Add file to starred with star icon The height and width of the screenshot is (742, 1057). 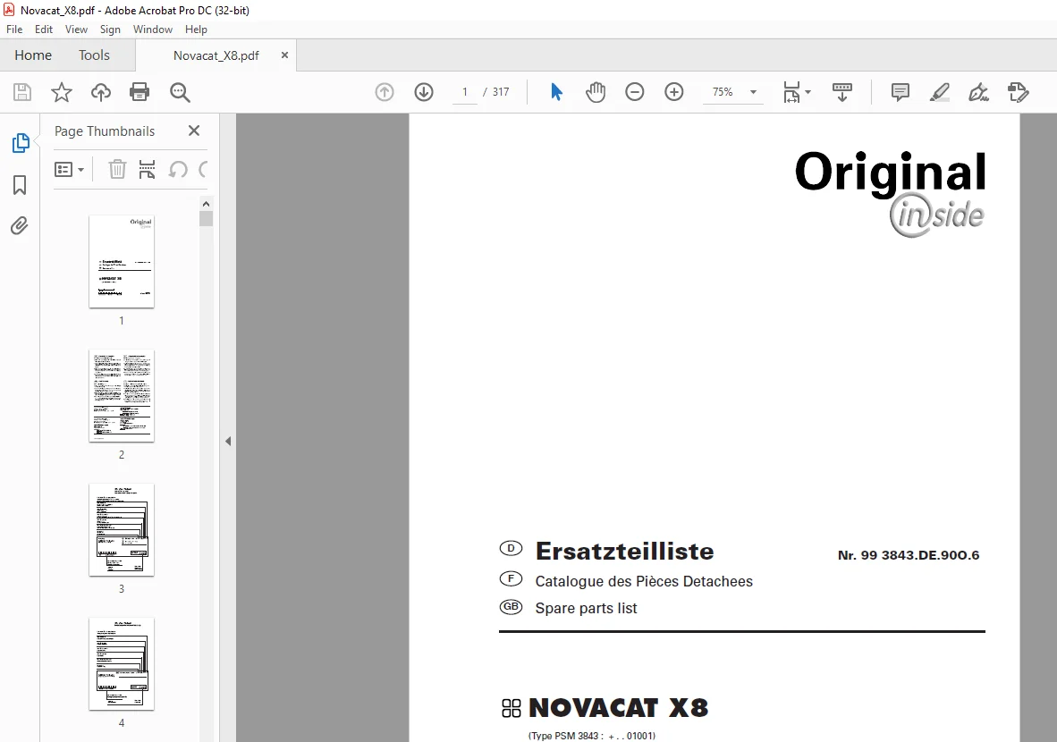pos(62,92)
